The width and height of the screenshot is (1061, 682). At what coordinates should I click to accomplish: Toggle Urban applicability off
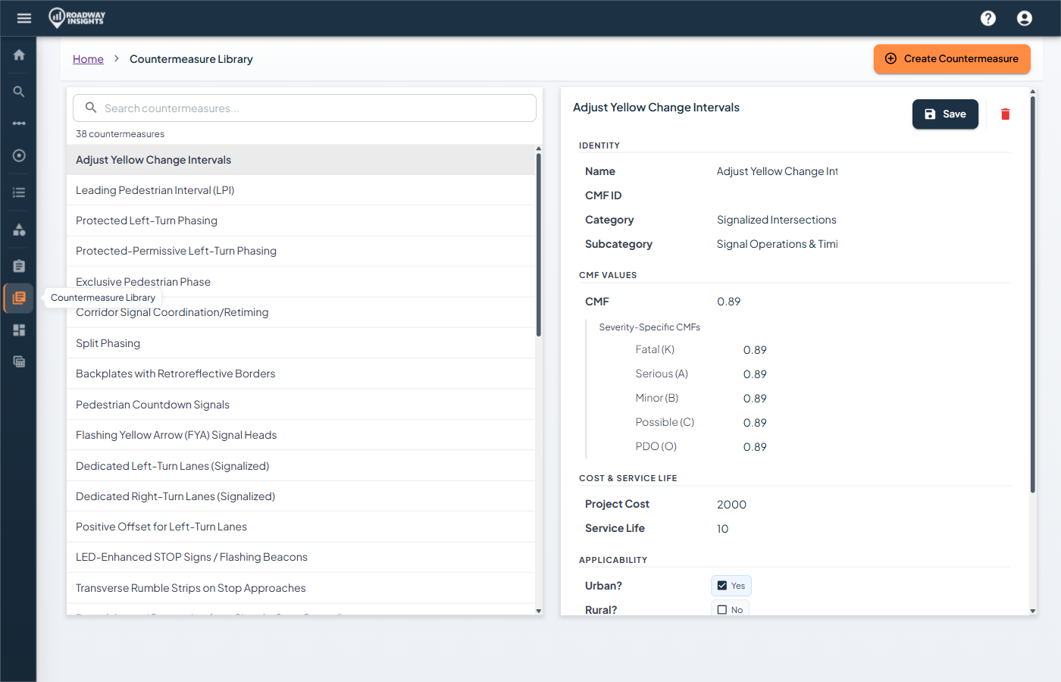coord(721,585)
